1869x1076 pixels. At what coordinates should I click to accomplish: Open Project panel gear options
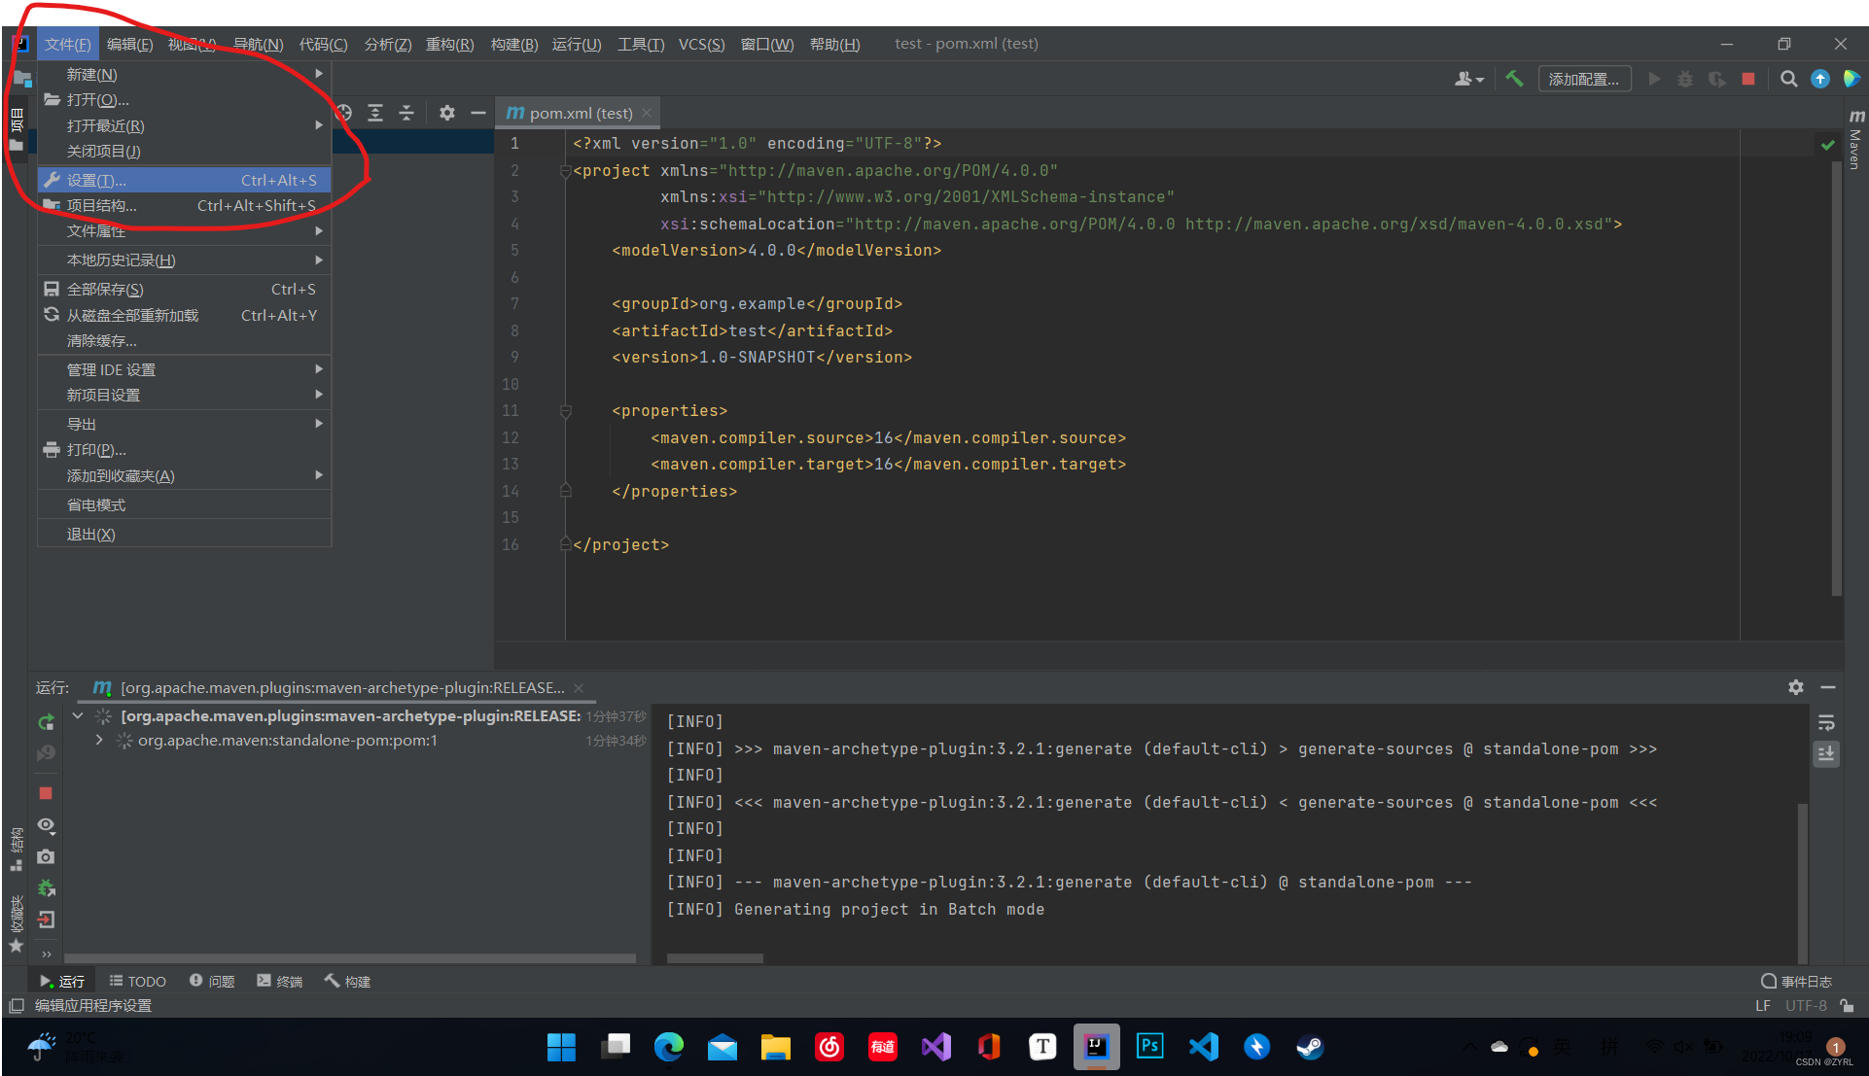pyautogui.click(x=446, y=113)
